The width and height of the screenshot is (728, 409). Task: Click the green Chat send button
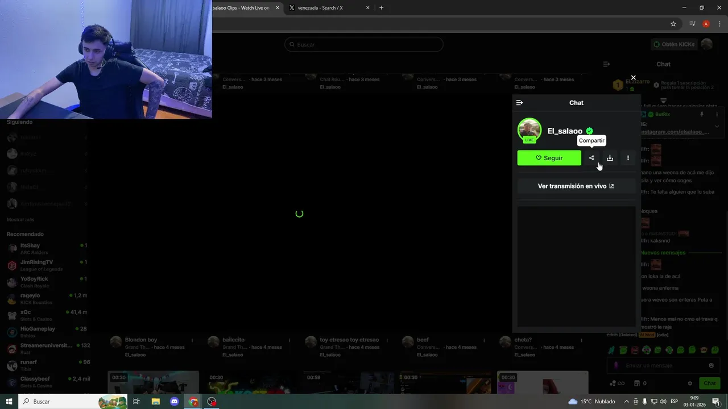[709, 383]
